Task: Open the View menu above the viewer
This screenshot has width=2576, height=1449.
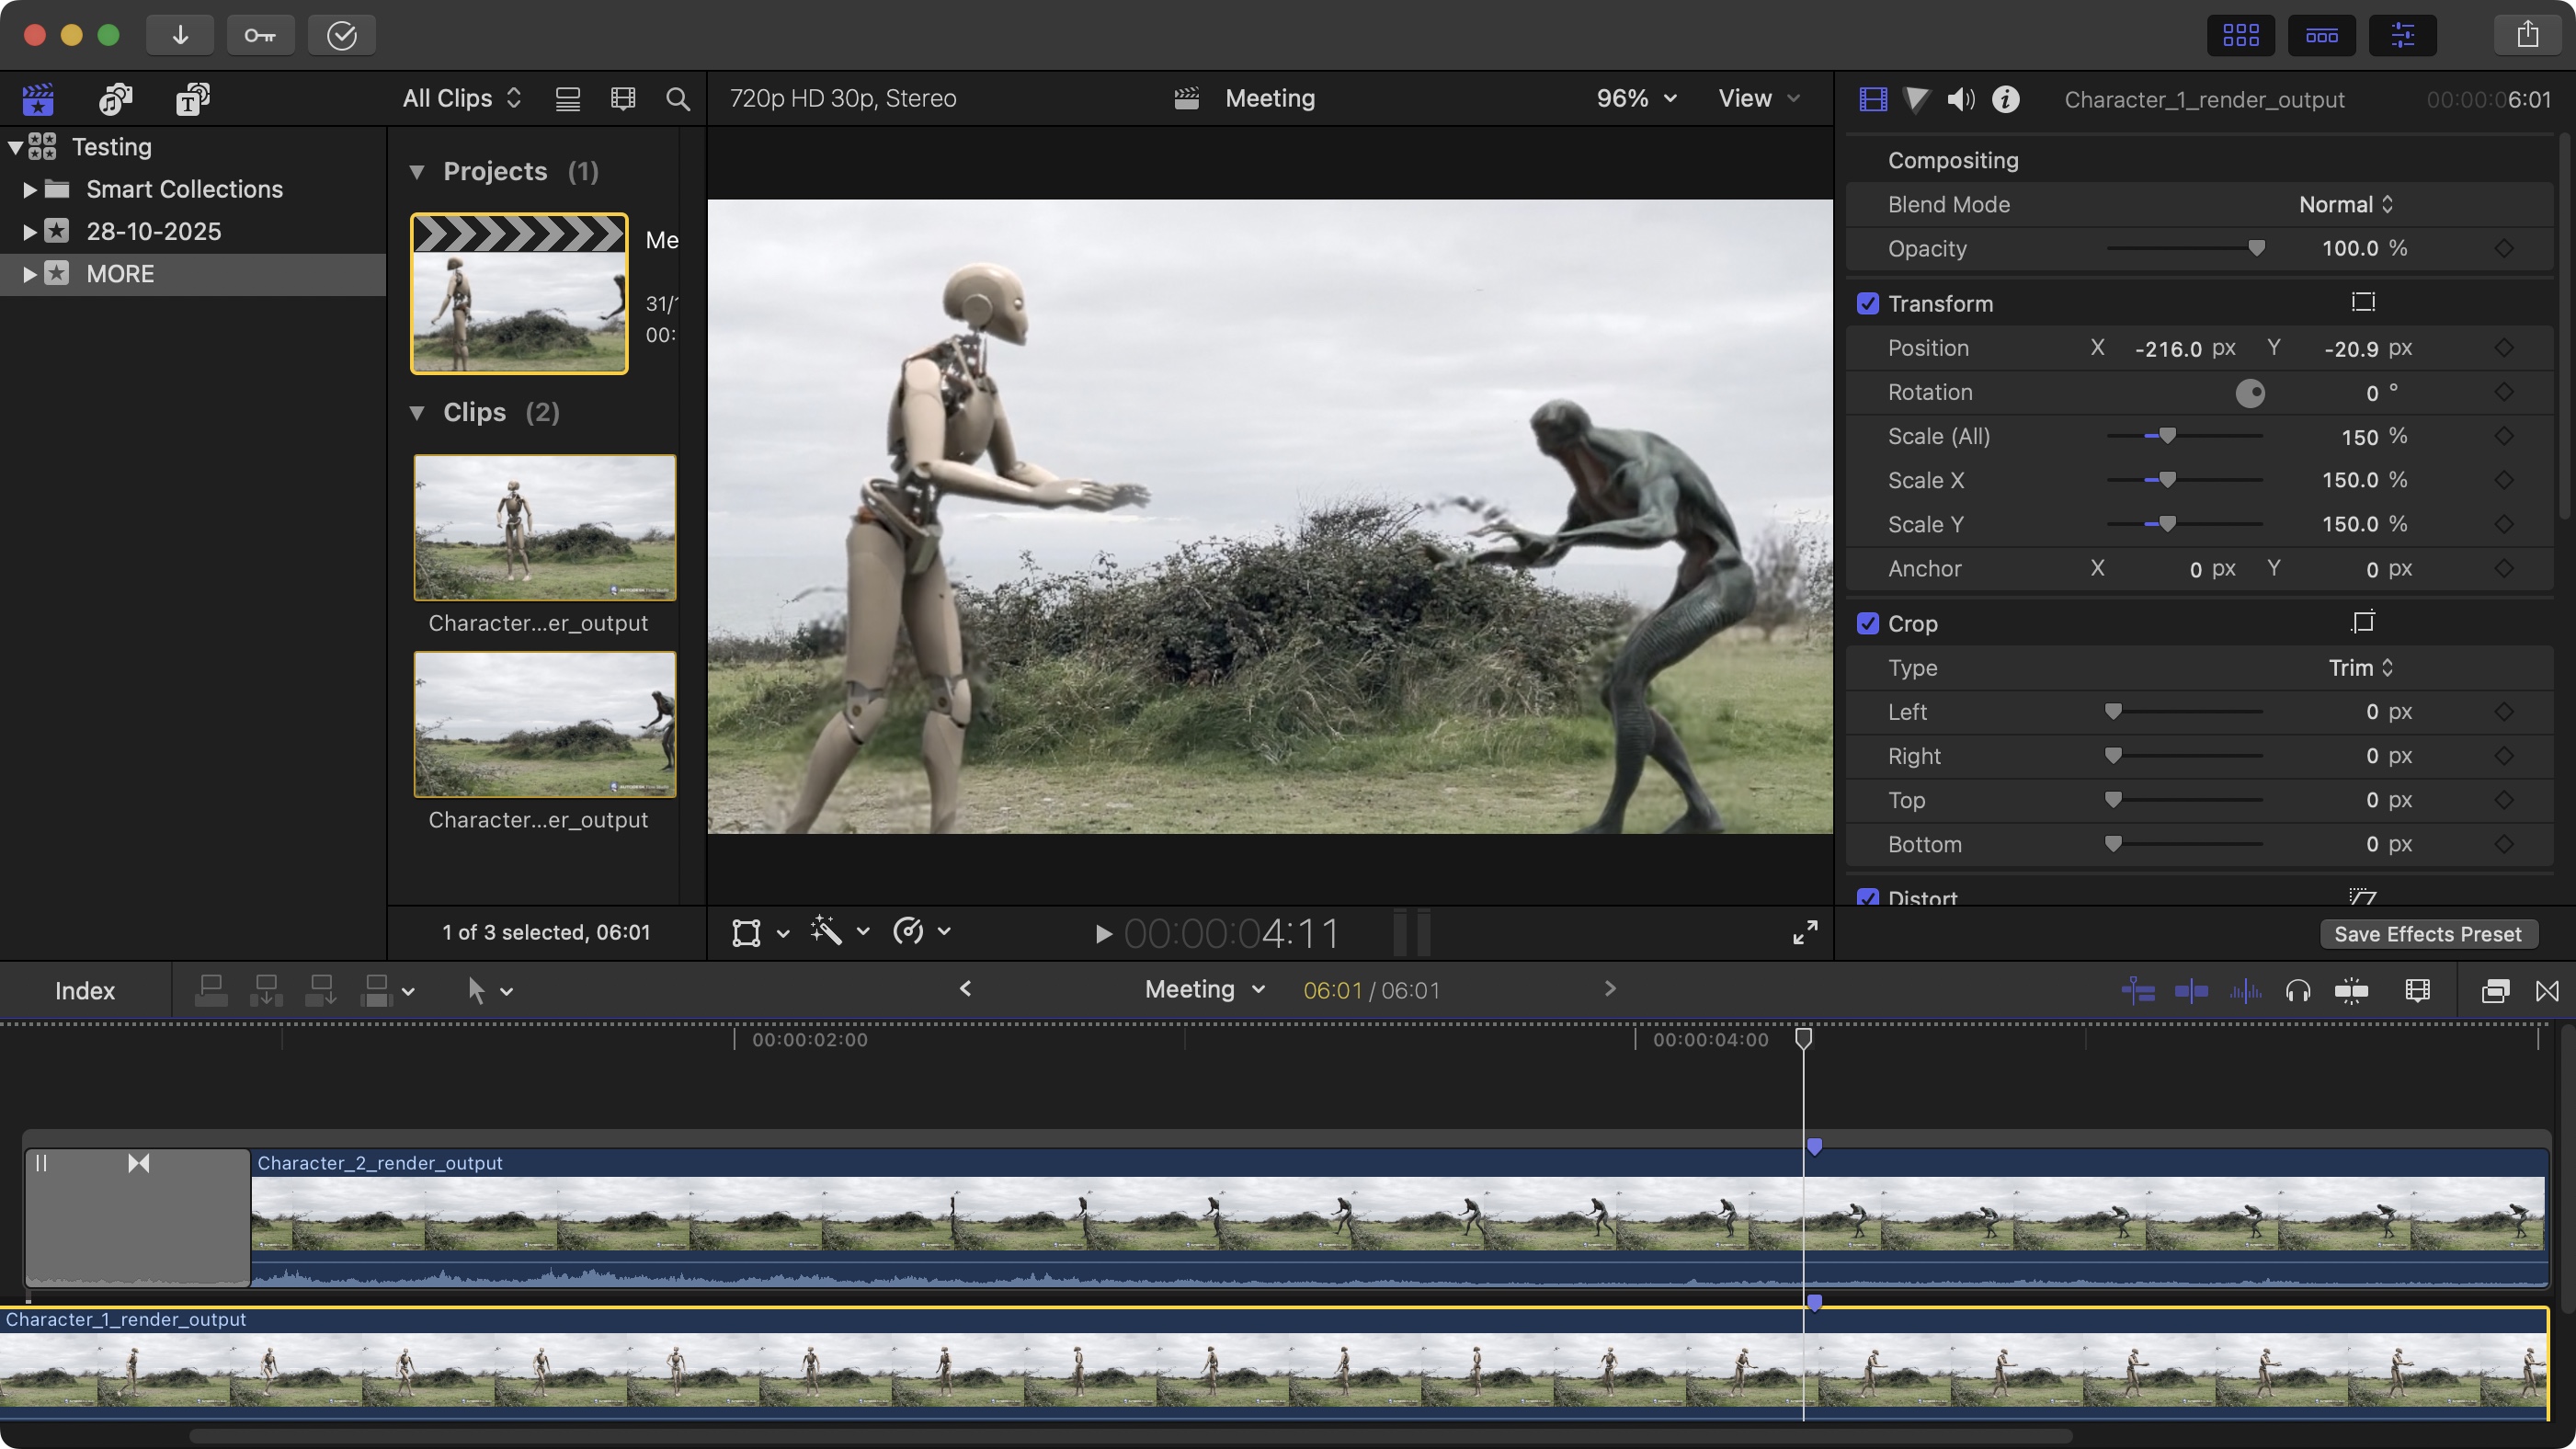Action: tap(1757, 99)
